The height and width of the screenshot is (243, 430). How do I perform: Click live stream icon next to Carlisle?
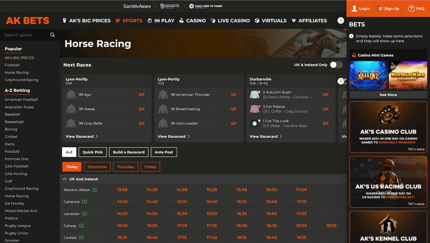[x=81, y=238]
